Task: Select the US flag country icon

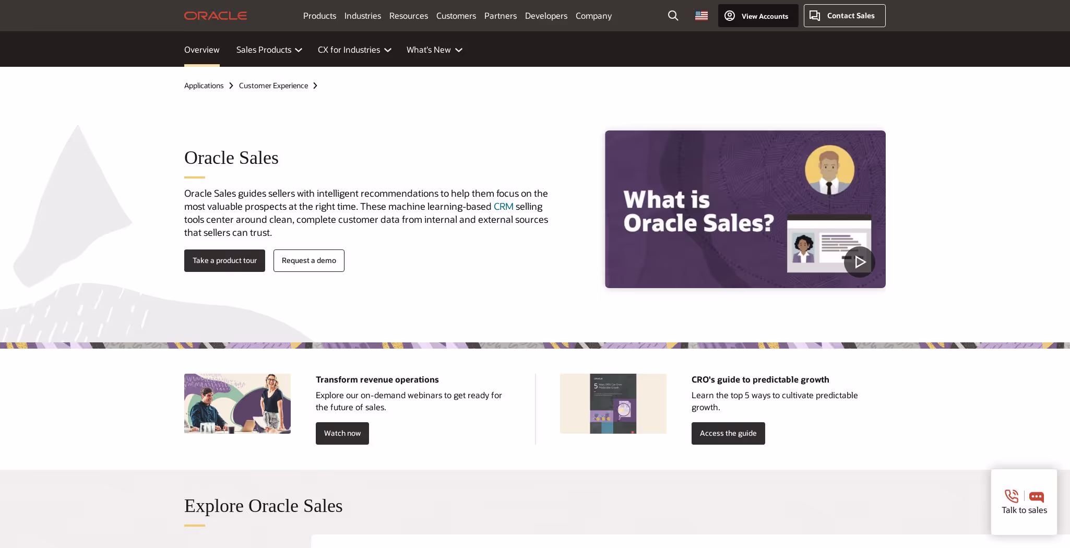Action: pyautogui.click(x=702, y=16)
